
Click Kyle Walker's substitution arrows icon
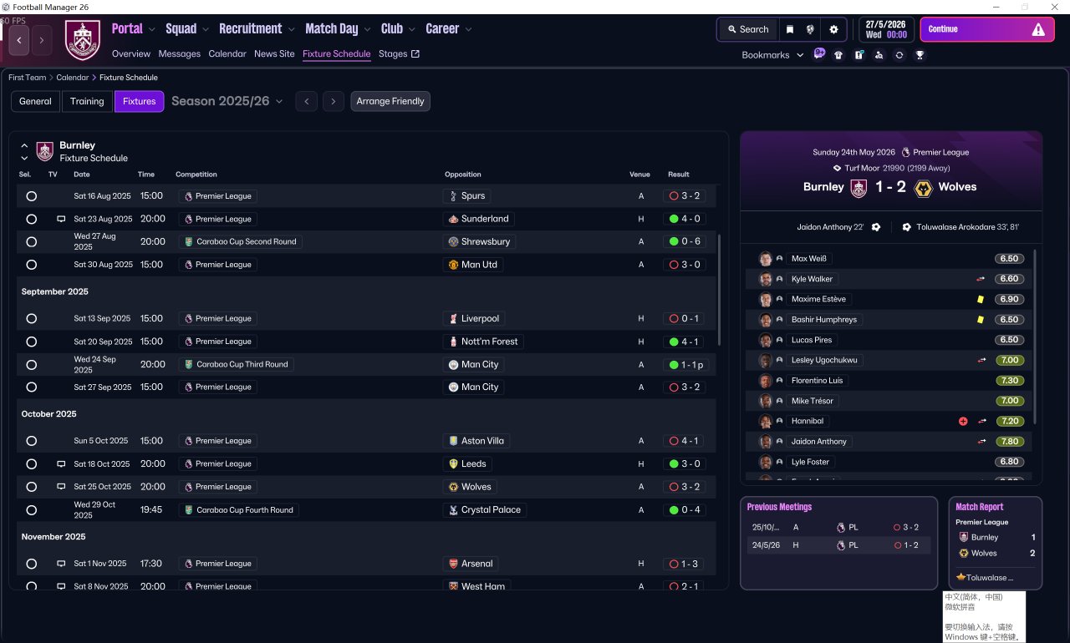981,279
